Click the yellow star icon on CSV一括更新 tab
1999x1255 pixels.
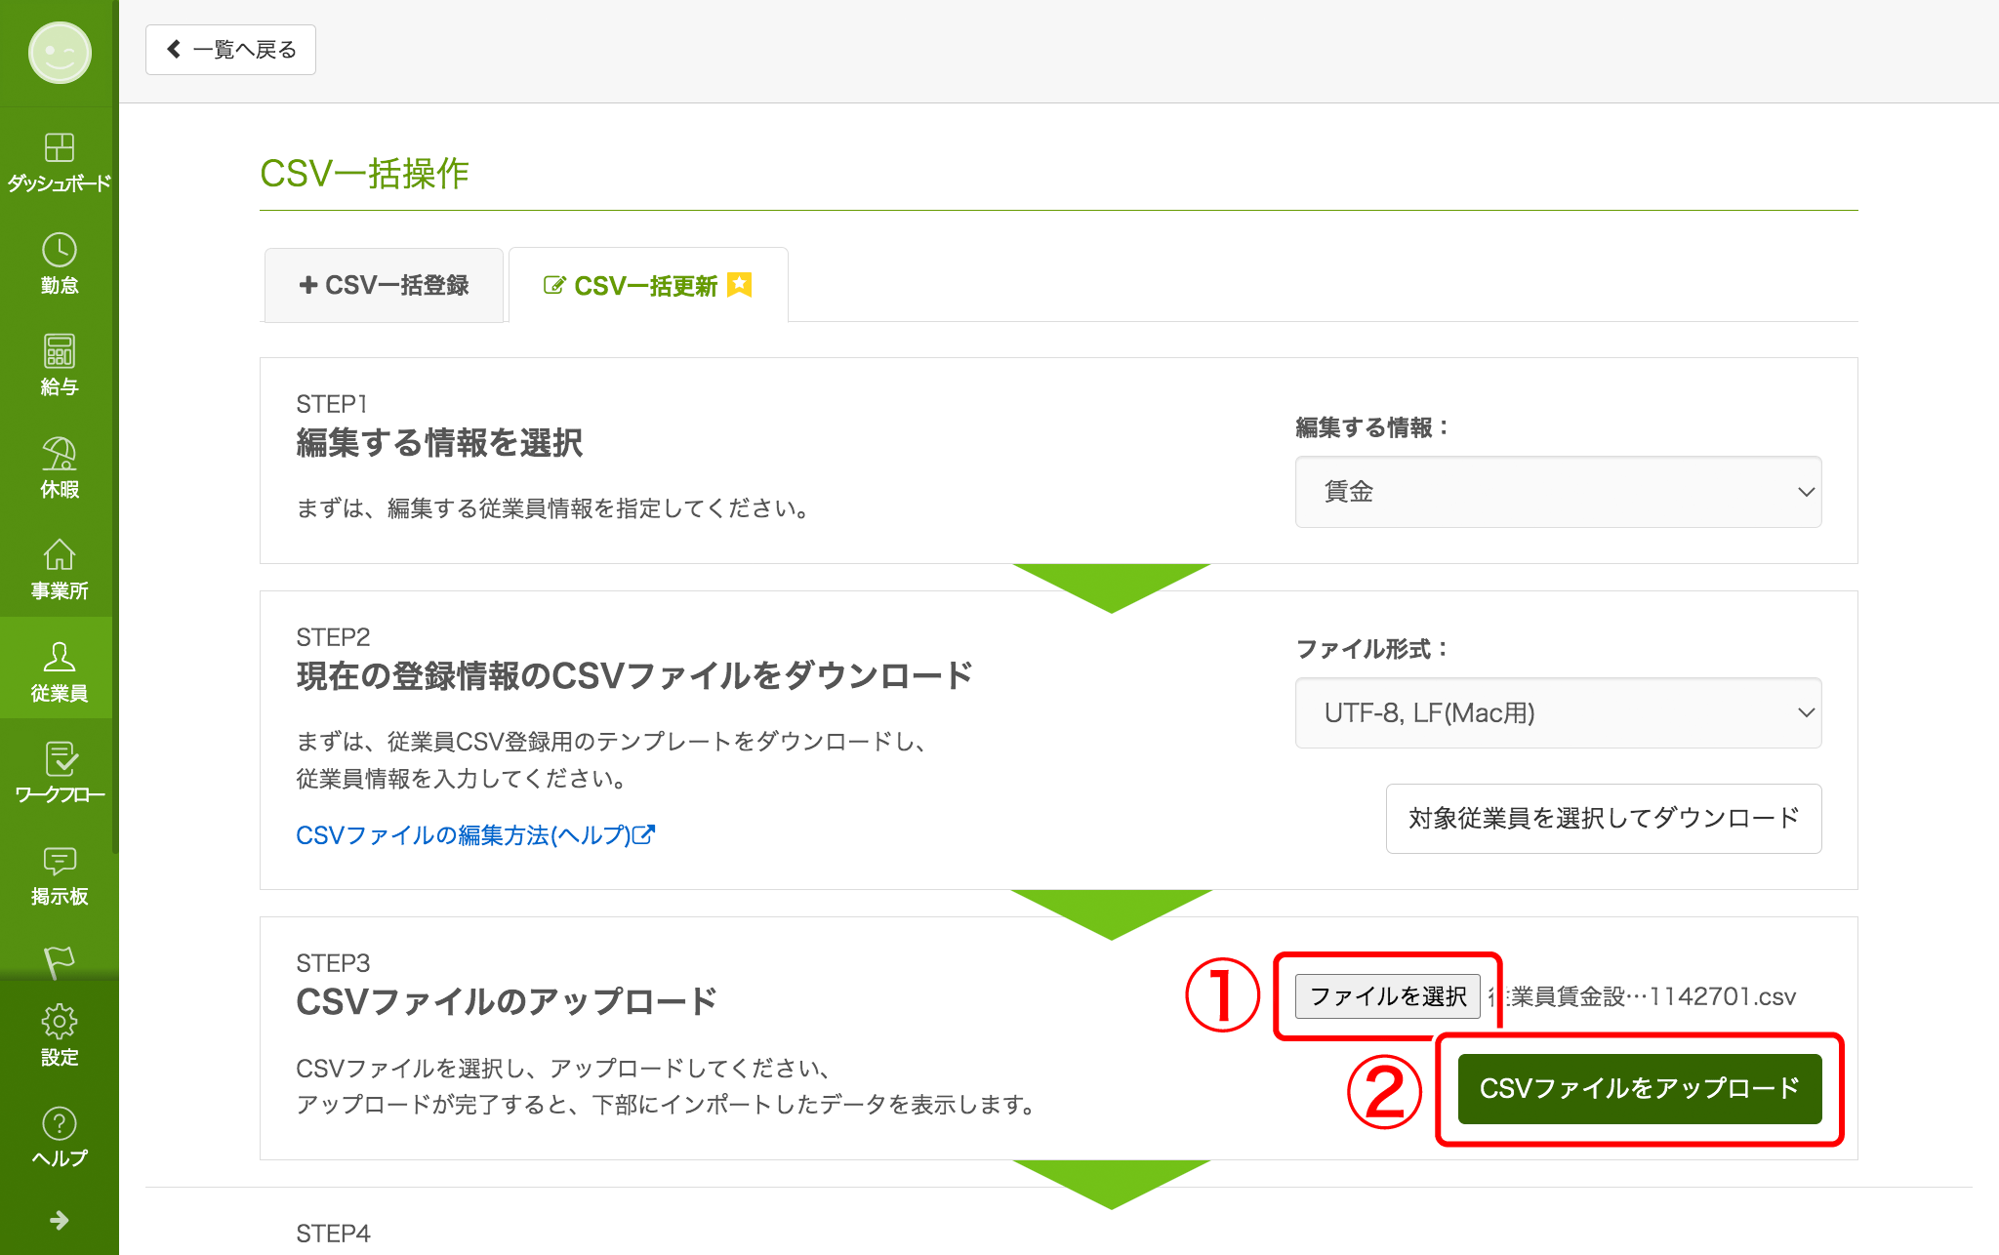point(740,284)
